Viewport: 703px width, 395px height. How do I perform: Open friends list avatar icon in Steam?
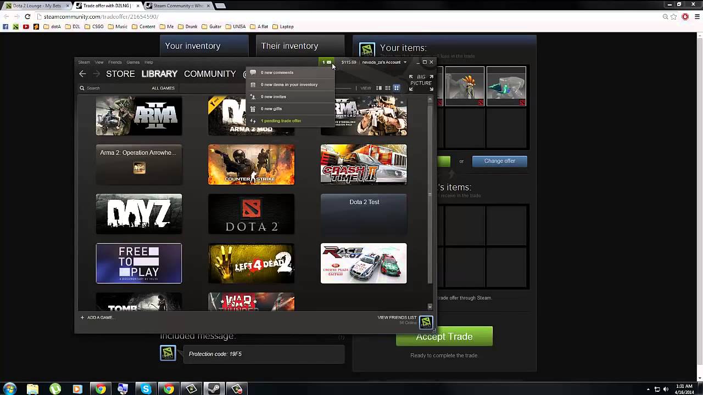[x=426, y=322]
